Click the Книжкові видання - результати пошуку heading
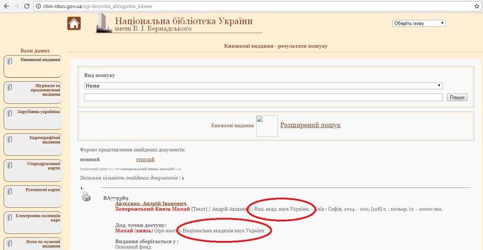Image resolution: width=483 pixels, height=250 pixels. click(x=276, y=46)
